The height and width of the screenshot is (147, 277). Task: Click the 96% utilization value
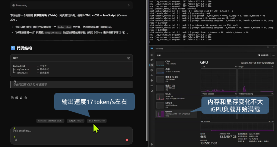[203, 137]
